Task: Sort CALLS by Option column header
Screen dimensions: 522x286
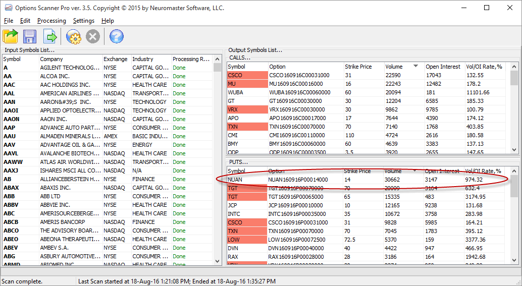Action: 305,67
